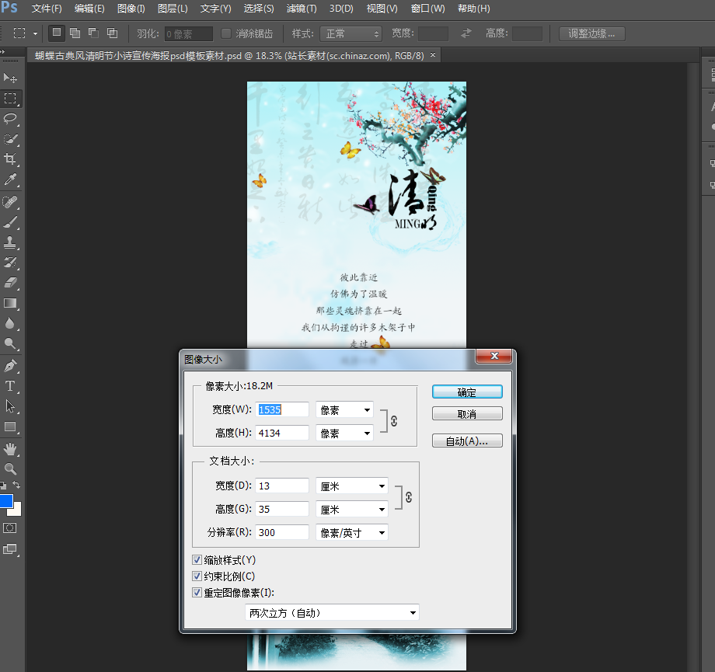The width and height of the screenshot is (715, 672).
Task: Select the Brush tool
Action: click(10, 222)
